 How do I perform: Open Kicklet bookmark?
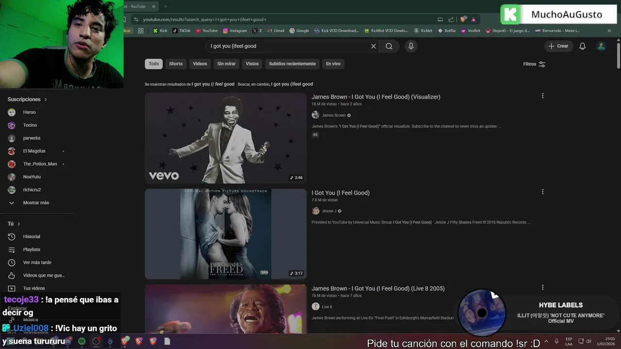423,31
